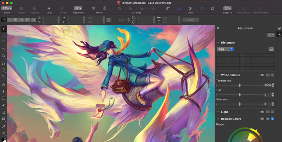Collapse the Histogram section

218,43
